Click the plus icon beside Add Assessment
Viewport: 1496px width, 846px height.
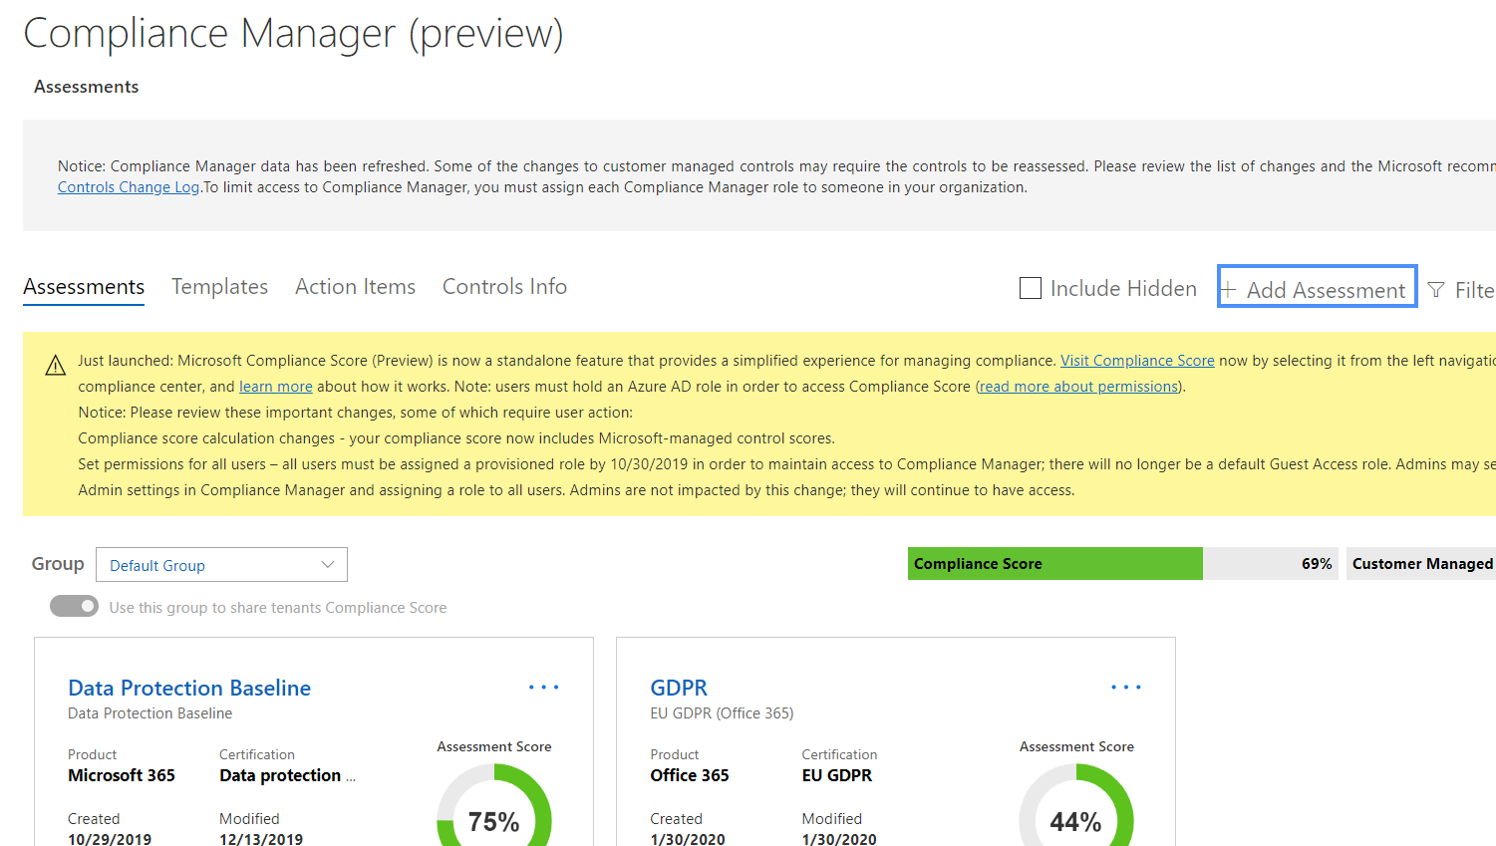pos(1229,290)
